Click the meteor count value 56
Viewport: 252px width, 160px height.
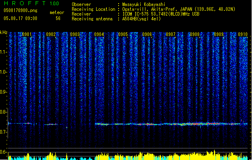(x=58, y=18)
